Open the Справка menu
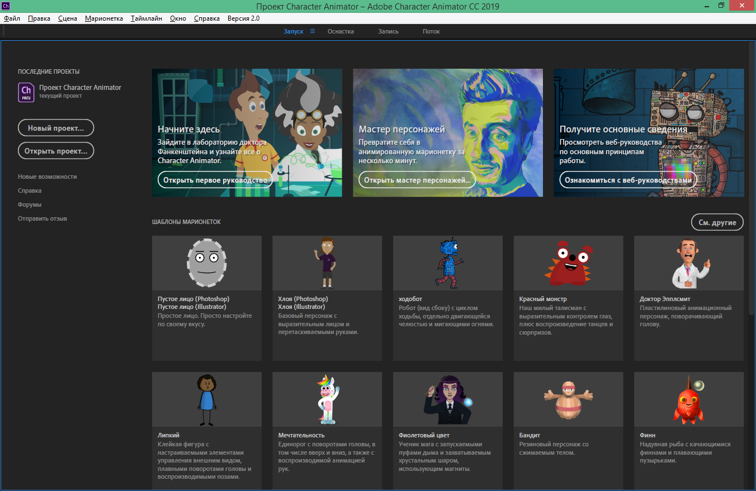756x491 pixels. point(207,18)
